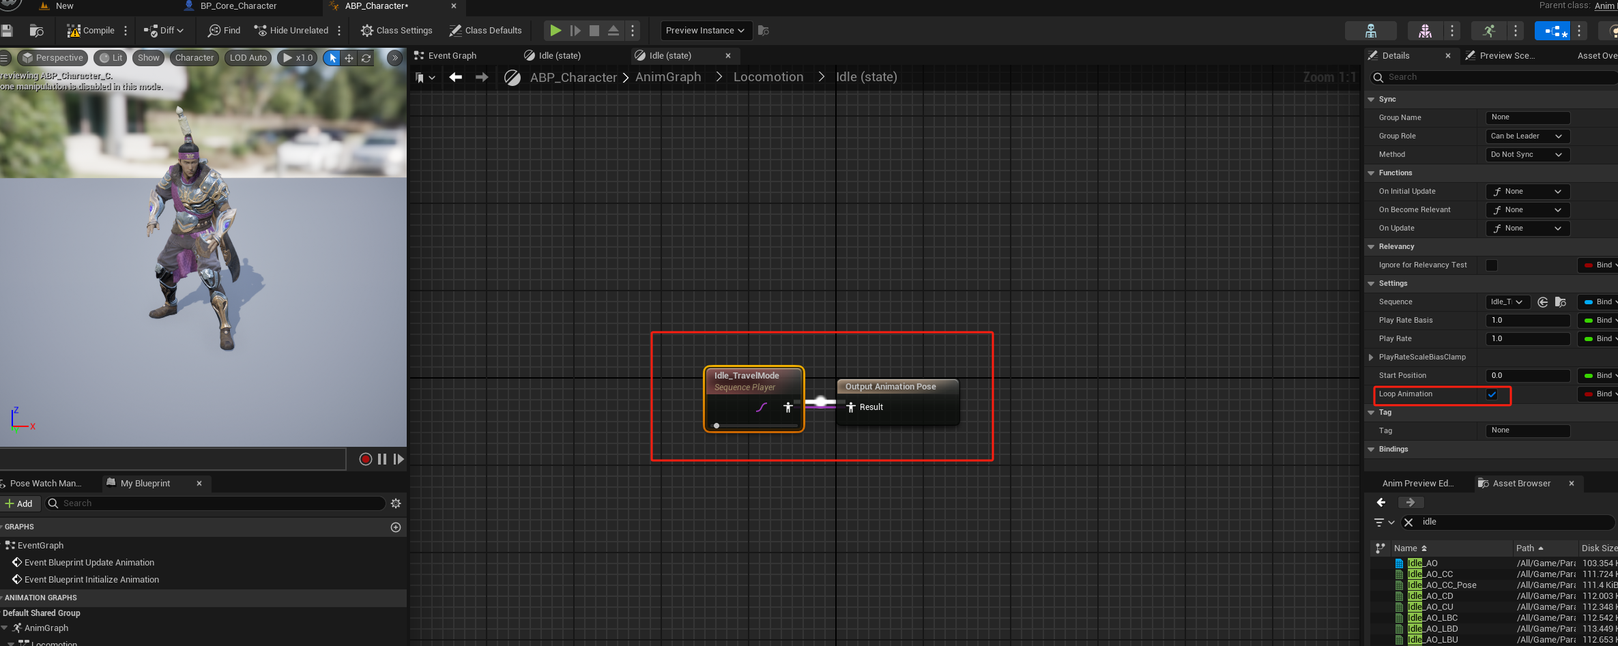
Task: Open the Group Role dropdown
Action: pos(1528,136)
